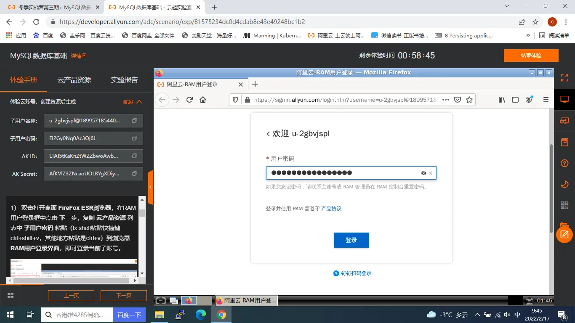This screenshot has height=323, width=575.
Task: Collapse the left panel with the orange arrow handle
Action: click(151, 188)
